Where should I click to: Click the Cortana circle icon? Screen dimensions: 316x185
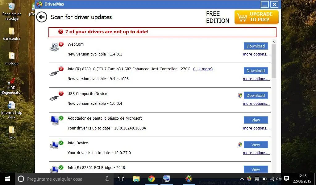(x=21, y=179)
